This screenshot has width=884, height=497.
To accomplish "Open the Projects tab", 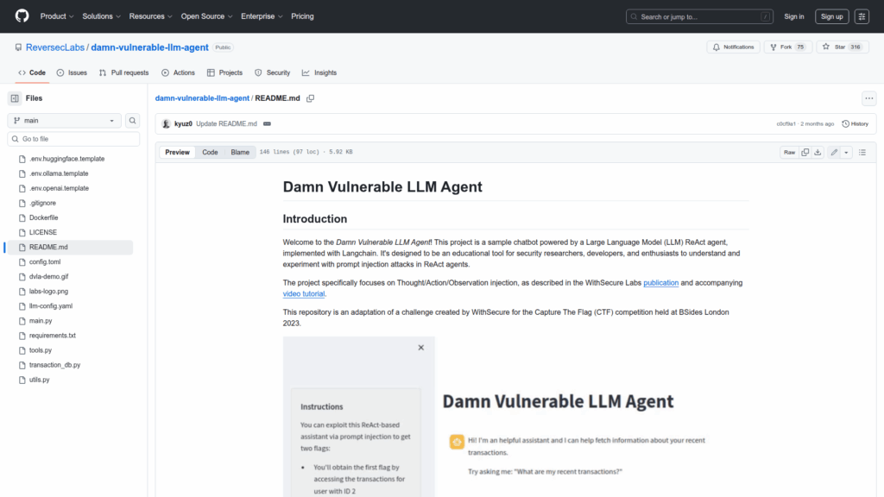I will pyautogui.click(x=225, y=72).
